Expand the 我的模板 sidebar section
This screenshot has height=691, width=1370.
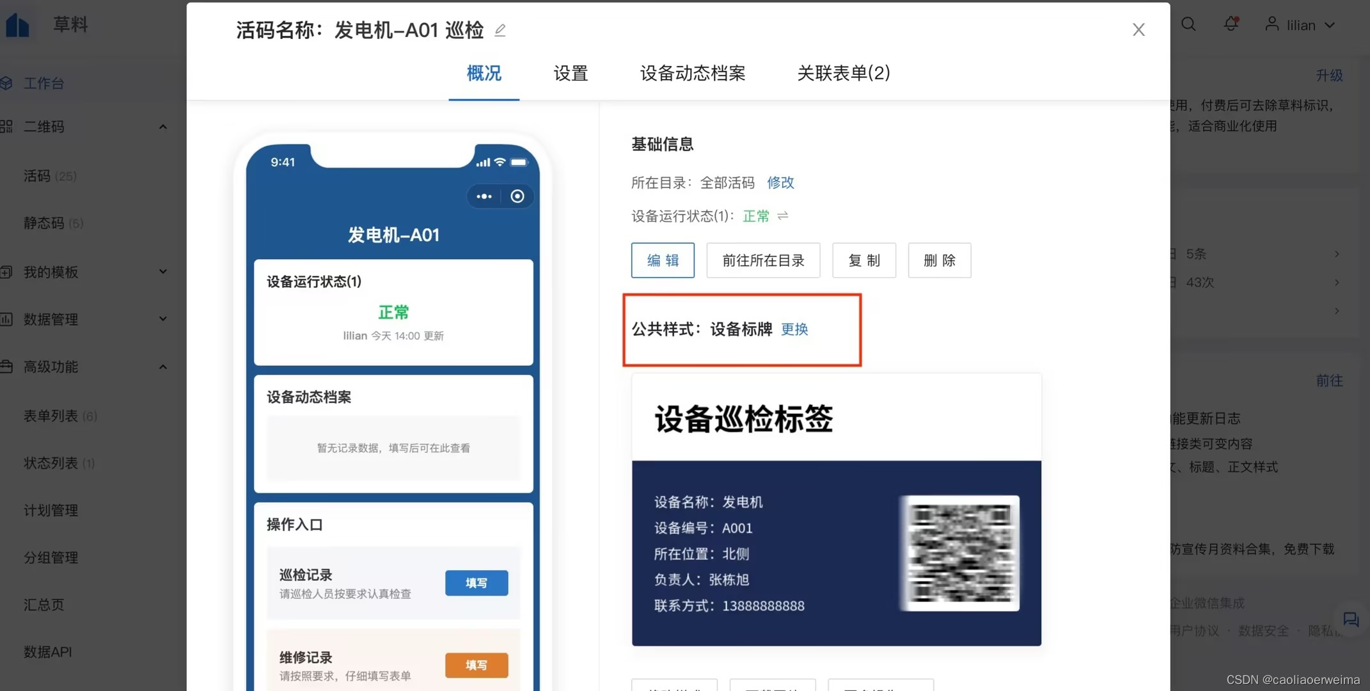(163, 272)
